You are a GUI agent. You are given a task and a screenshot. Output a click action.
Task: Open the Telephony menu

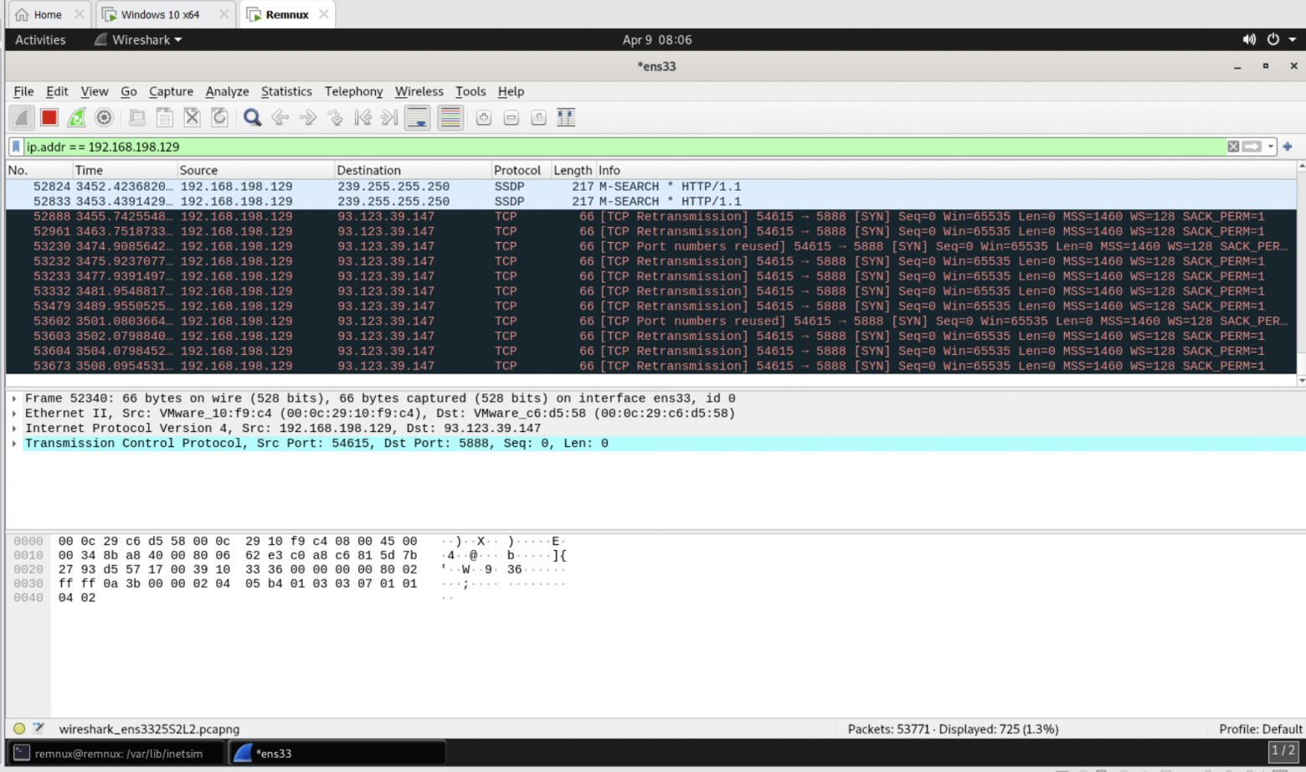353,91
